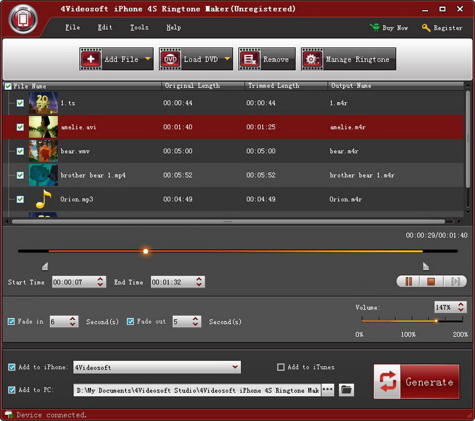Uncheck the amelie.avi checkbox
This screenshot has width=475, height=421.
[x=20, y=127]
